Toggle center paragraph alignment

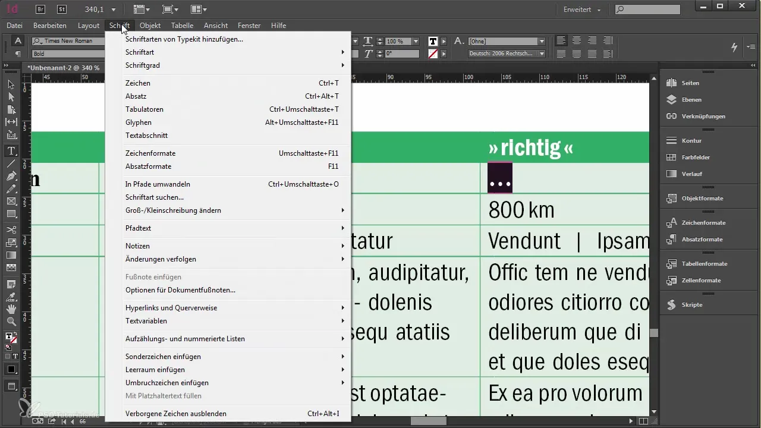coord(577,41)
